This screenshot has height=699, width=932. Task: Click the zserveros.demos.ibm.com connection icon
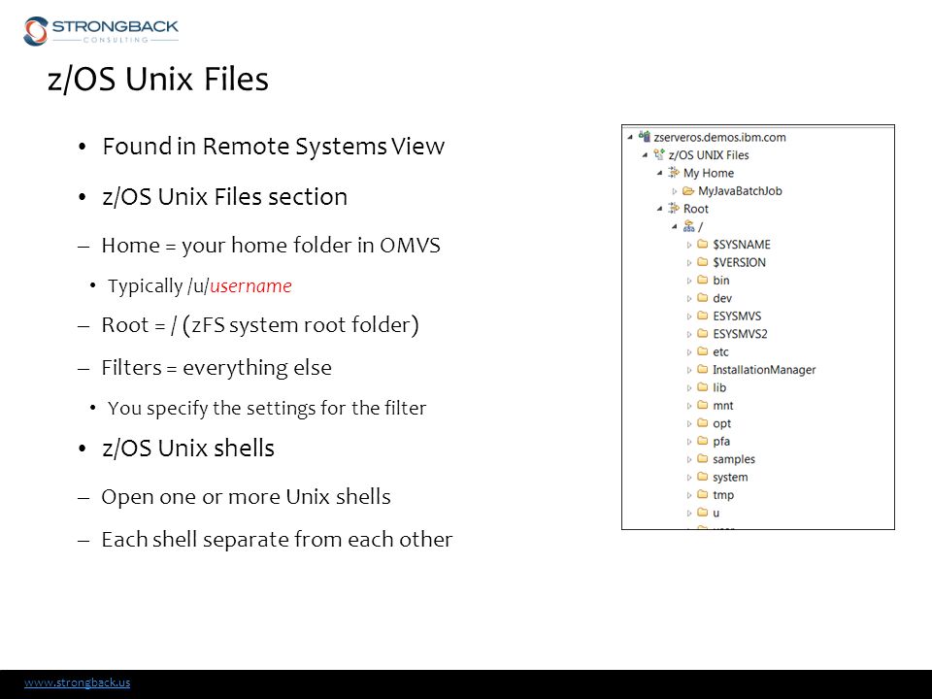click(x=645, y=137)
